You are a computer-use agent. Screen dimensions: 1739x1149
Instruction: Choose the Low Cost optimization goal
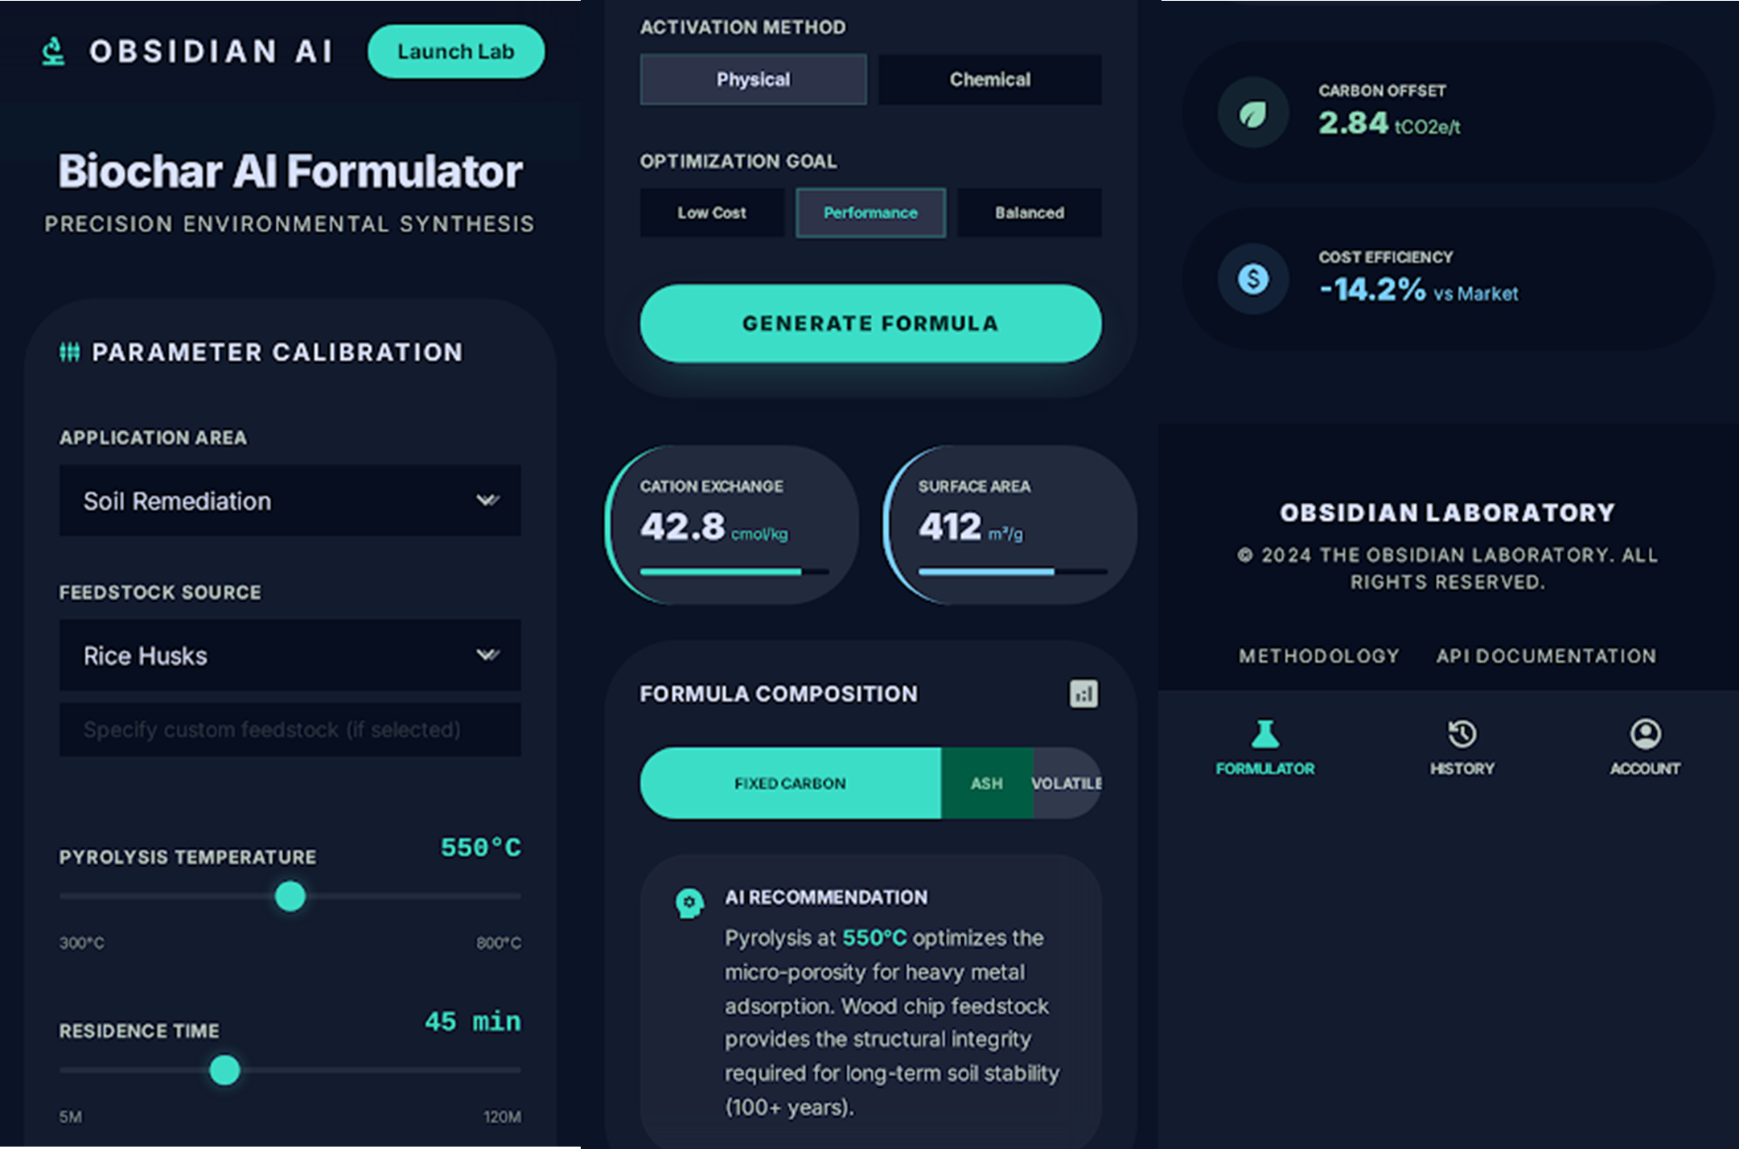click(711, 213)
